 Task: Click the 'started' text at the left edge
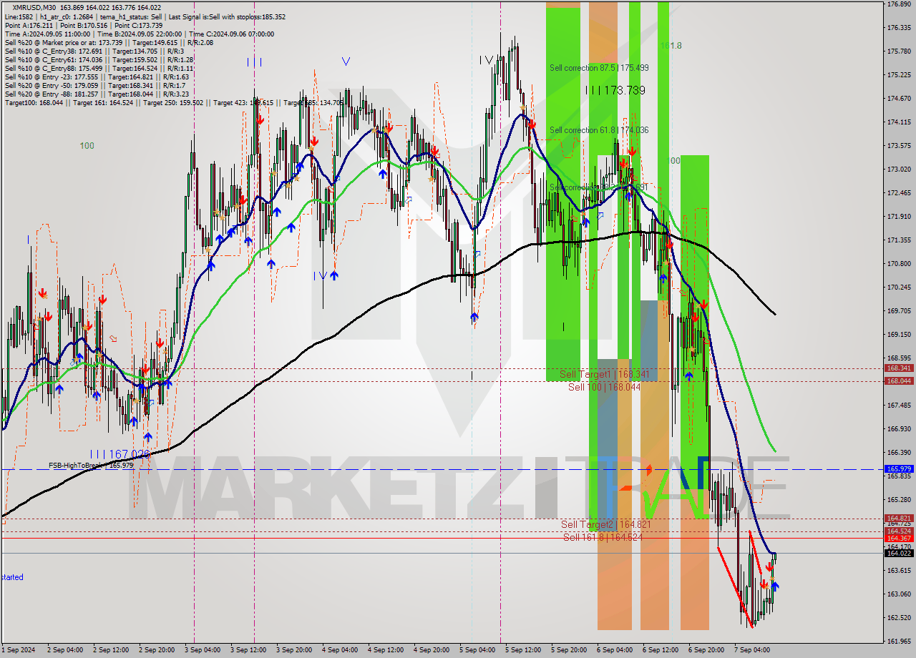point(11,577)
